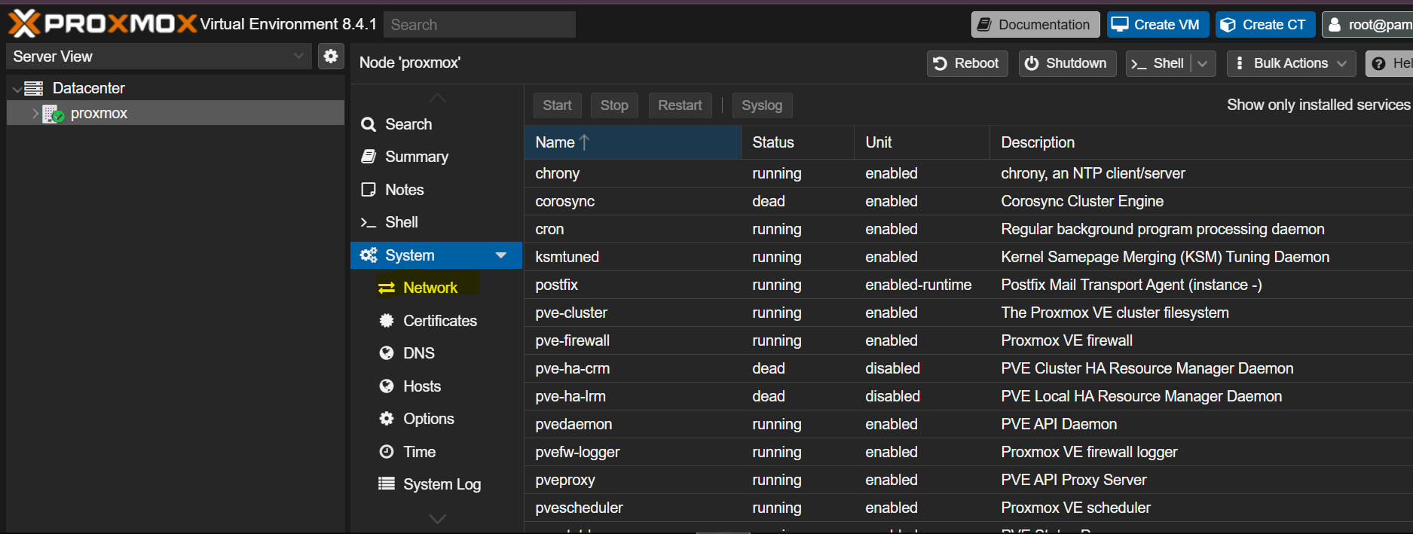Image resolution: width=1413 pixels, height=534 pixels.
Task: Open the tree settings gear icon
Action: pos(331,56)
